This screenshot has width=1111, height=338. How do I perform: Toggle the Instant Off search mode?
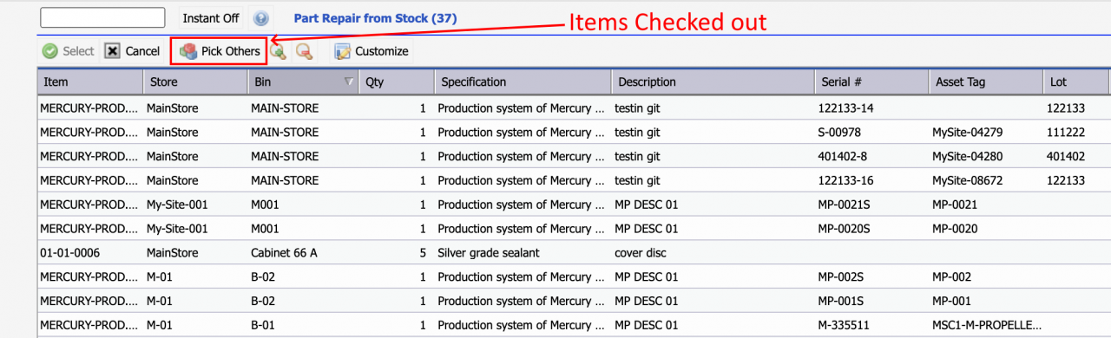click(211, 17)
